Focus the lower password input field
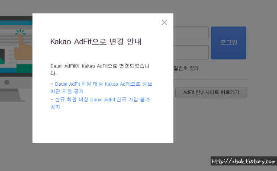Screen dimensions: 277x171 pyautogui.click(x=191, y=52)
